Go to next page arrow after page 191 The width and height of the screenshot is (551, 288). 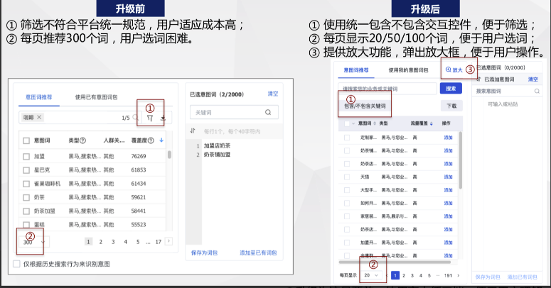click(459, 275)
